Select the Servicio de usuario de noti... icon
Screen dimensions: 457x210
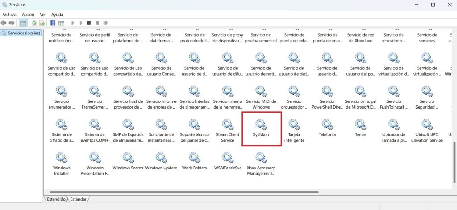pyautogui.click(x=261, y=58)
